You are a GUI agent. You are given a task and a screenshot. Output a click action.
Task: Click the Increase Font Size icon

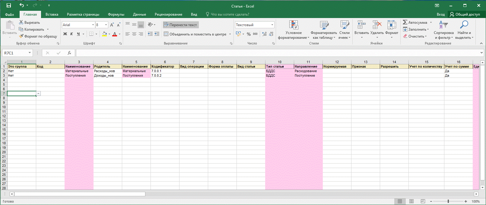point(112,25)
